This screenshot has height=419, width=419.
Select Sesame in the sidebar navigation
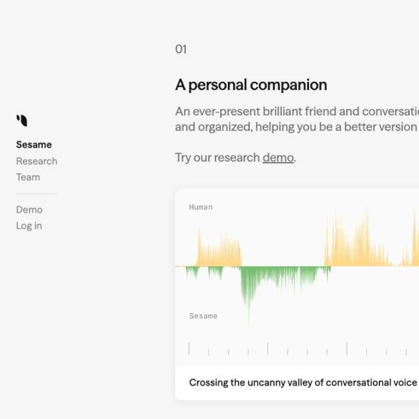coord(34,145)
